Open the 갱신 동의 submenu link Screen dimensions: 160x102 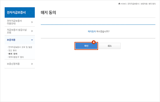pyautogui.click(x=12, y=50)
